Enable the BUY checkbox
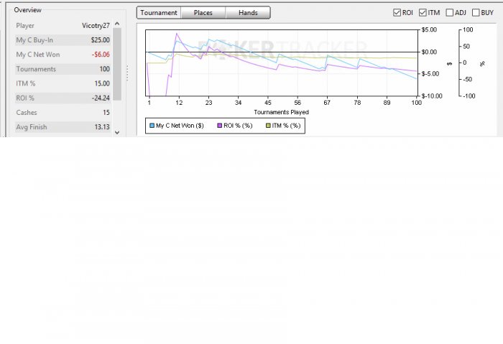This screenshot has height=344, width=503. (x=476, y=12)
